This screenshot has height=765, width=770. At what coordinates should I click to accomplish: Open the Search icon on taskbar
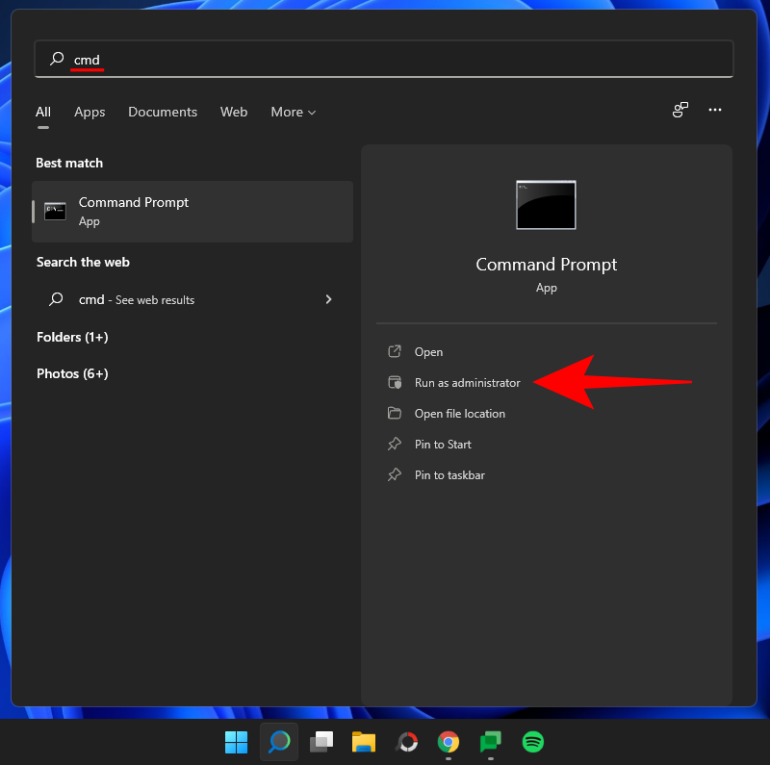279,742
